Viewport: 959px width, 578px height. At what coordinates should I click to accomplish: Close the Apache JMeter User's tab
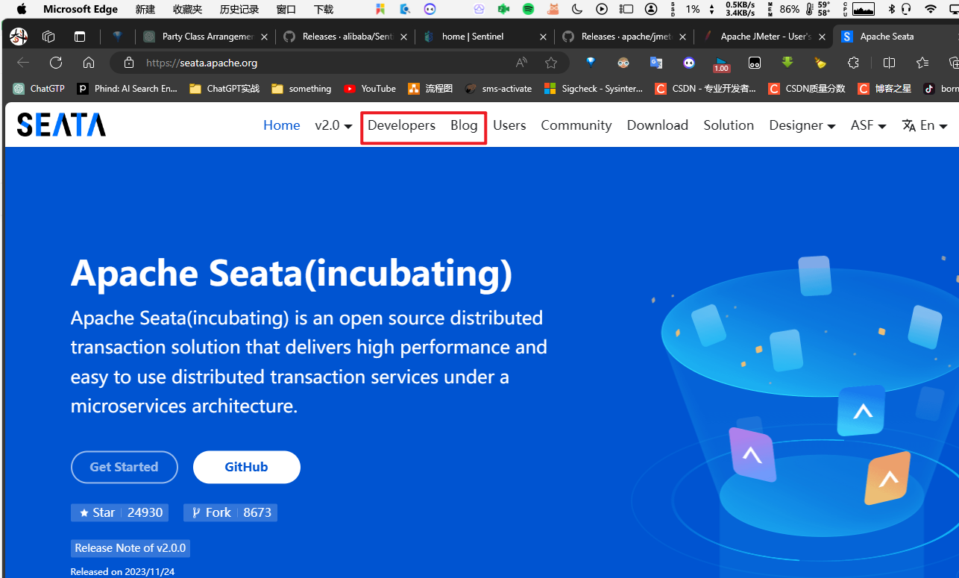coord(822,37)
